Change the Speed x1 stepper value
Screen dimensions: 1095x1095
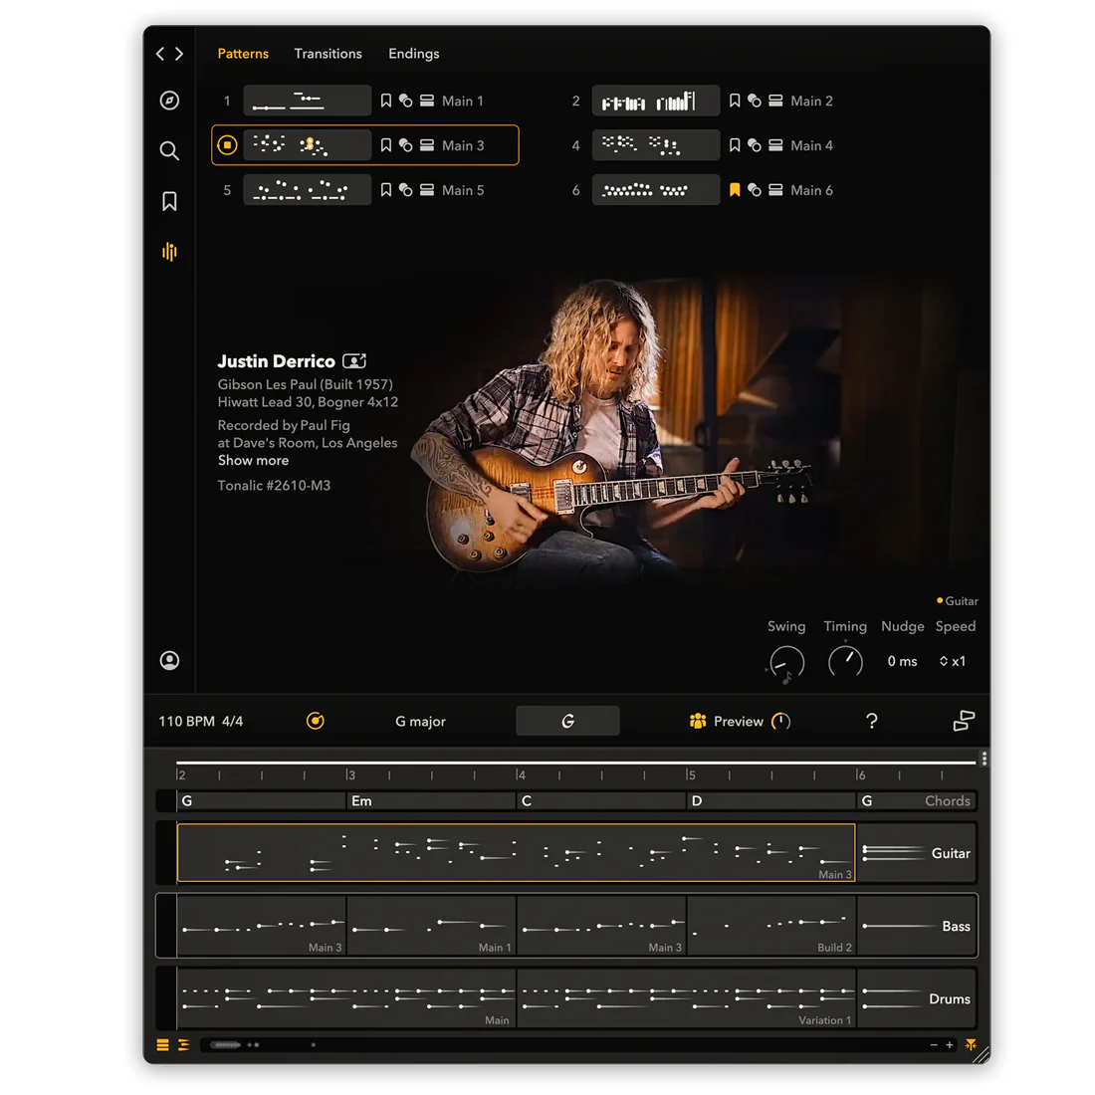(953, 661)
